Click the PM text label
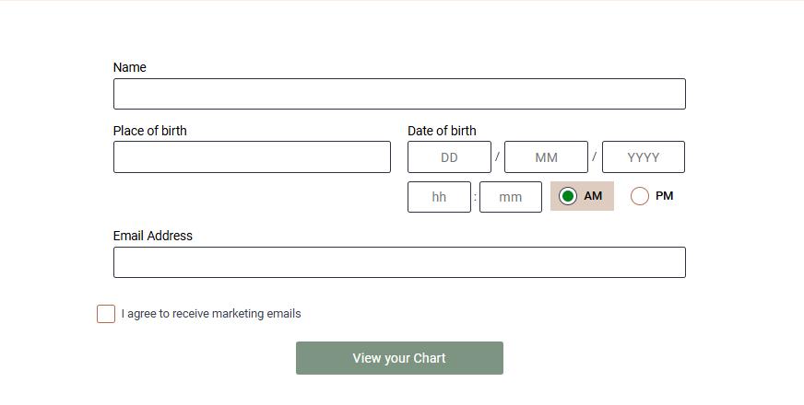 pyautogui.click(x=665, y=196)
